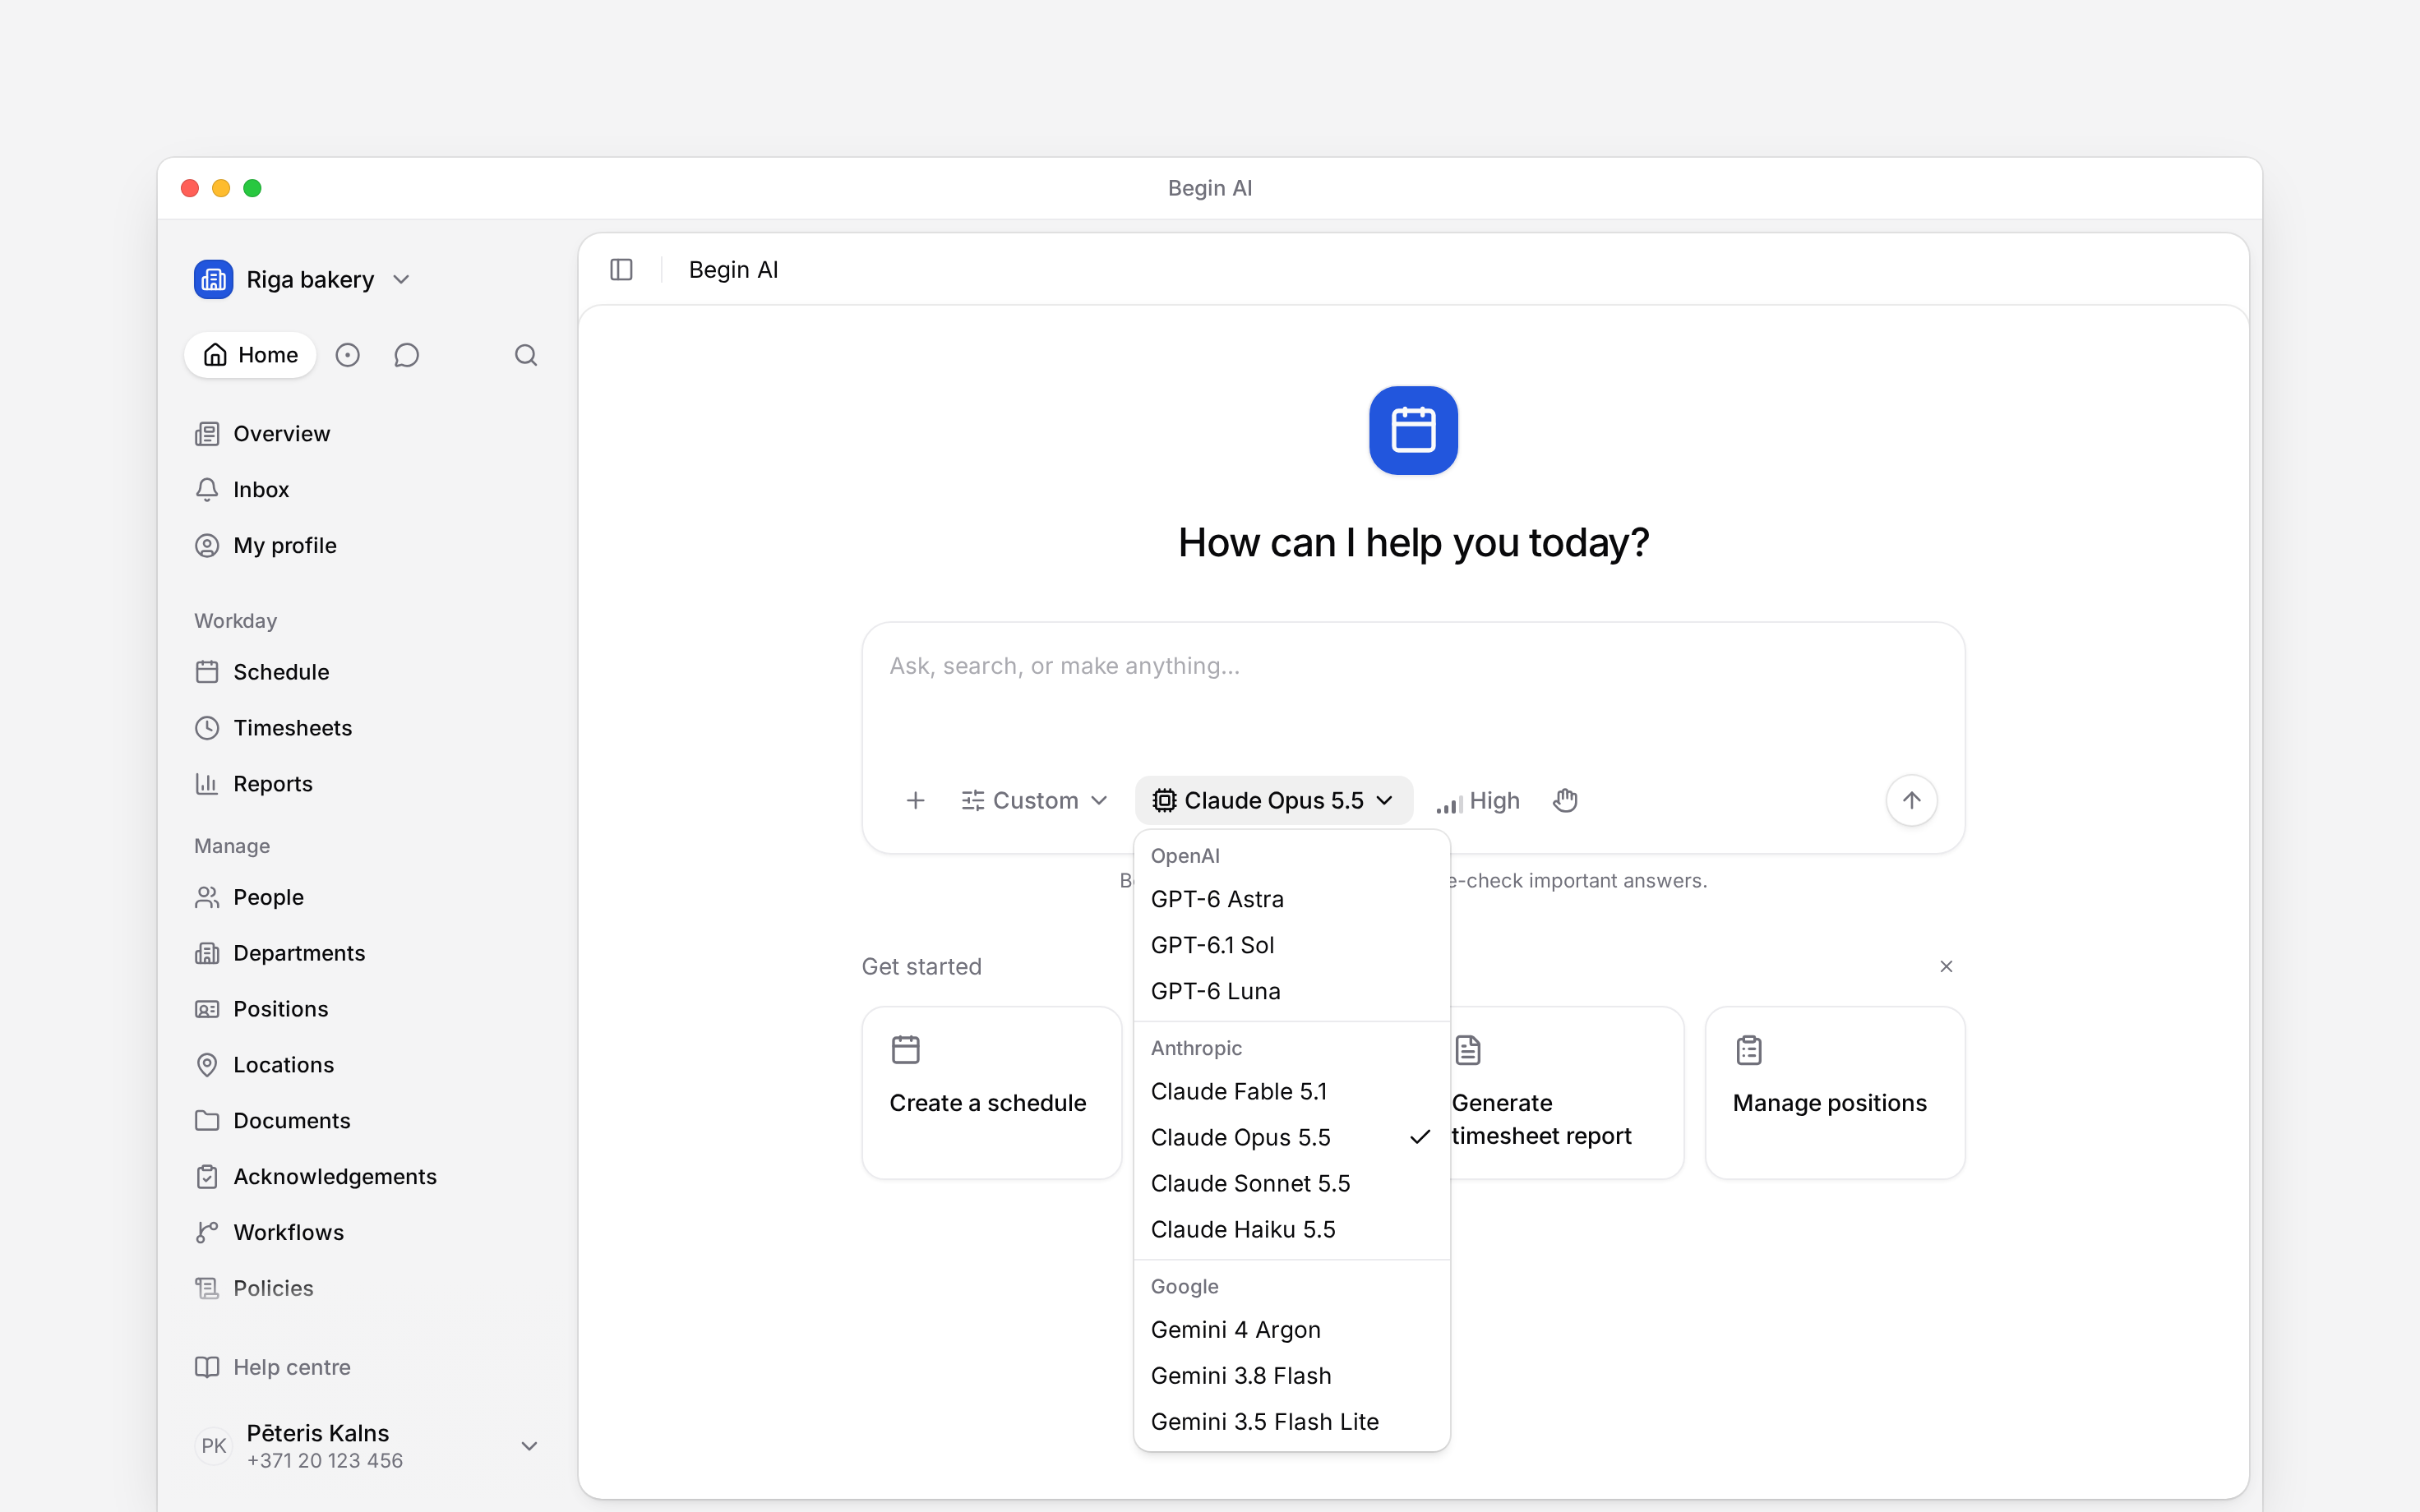Open the search magnifier in sidebar

[x=526, y=355]
